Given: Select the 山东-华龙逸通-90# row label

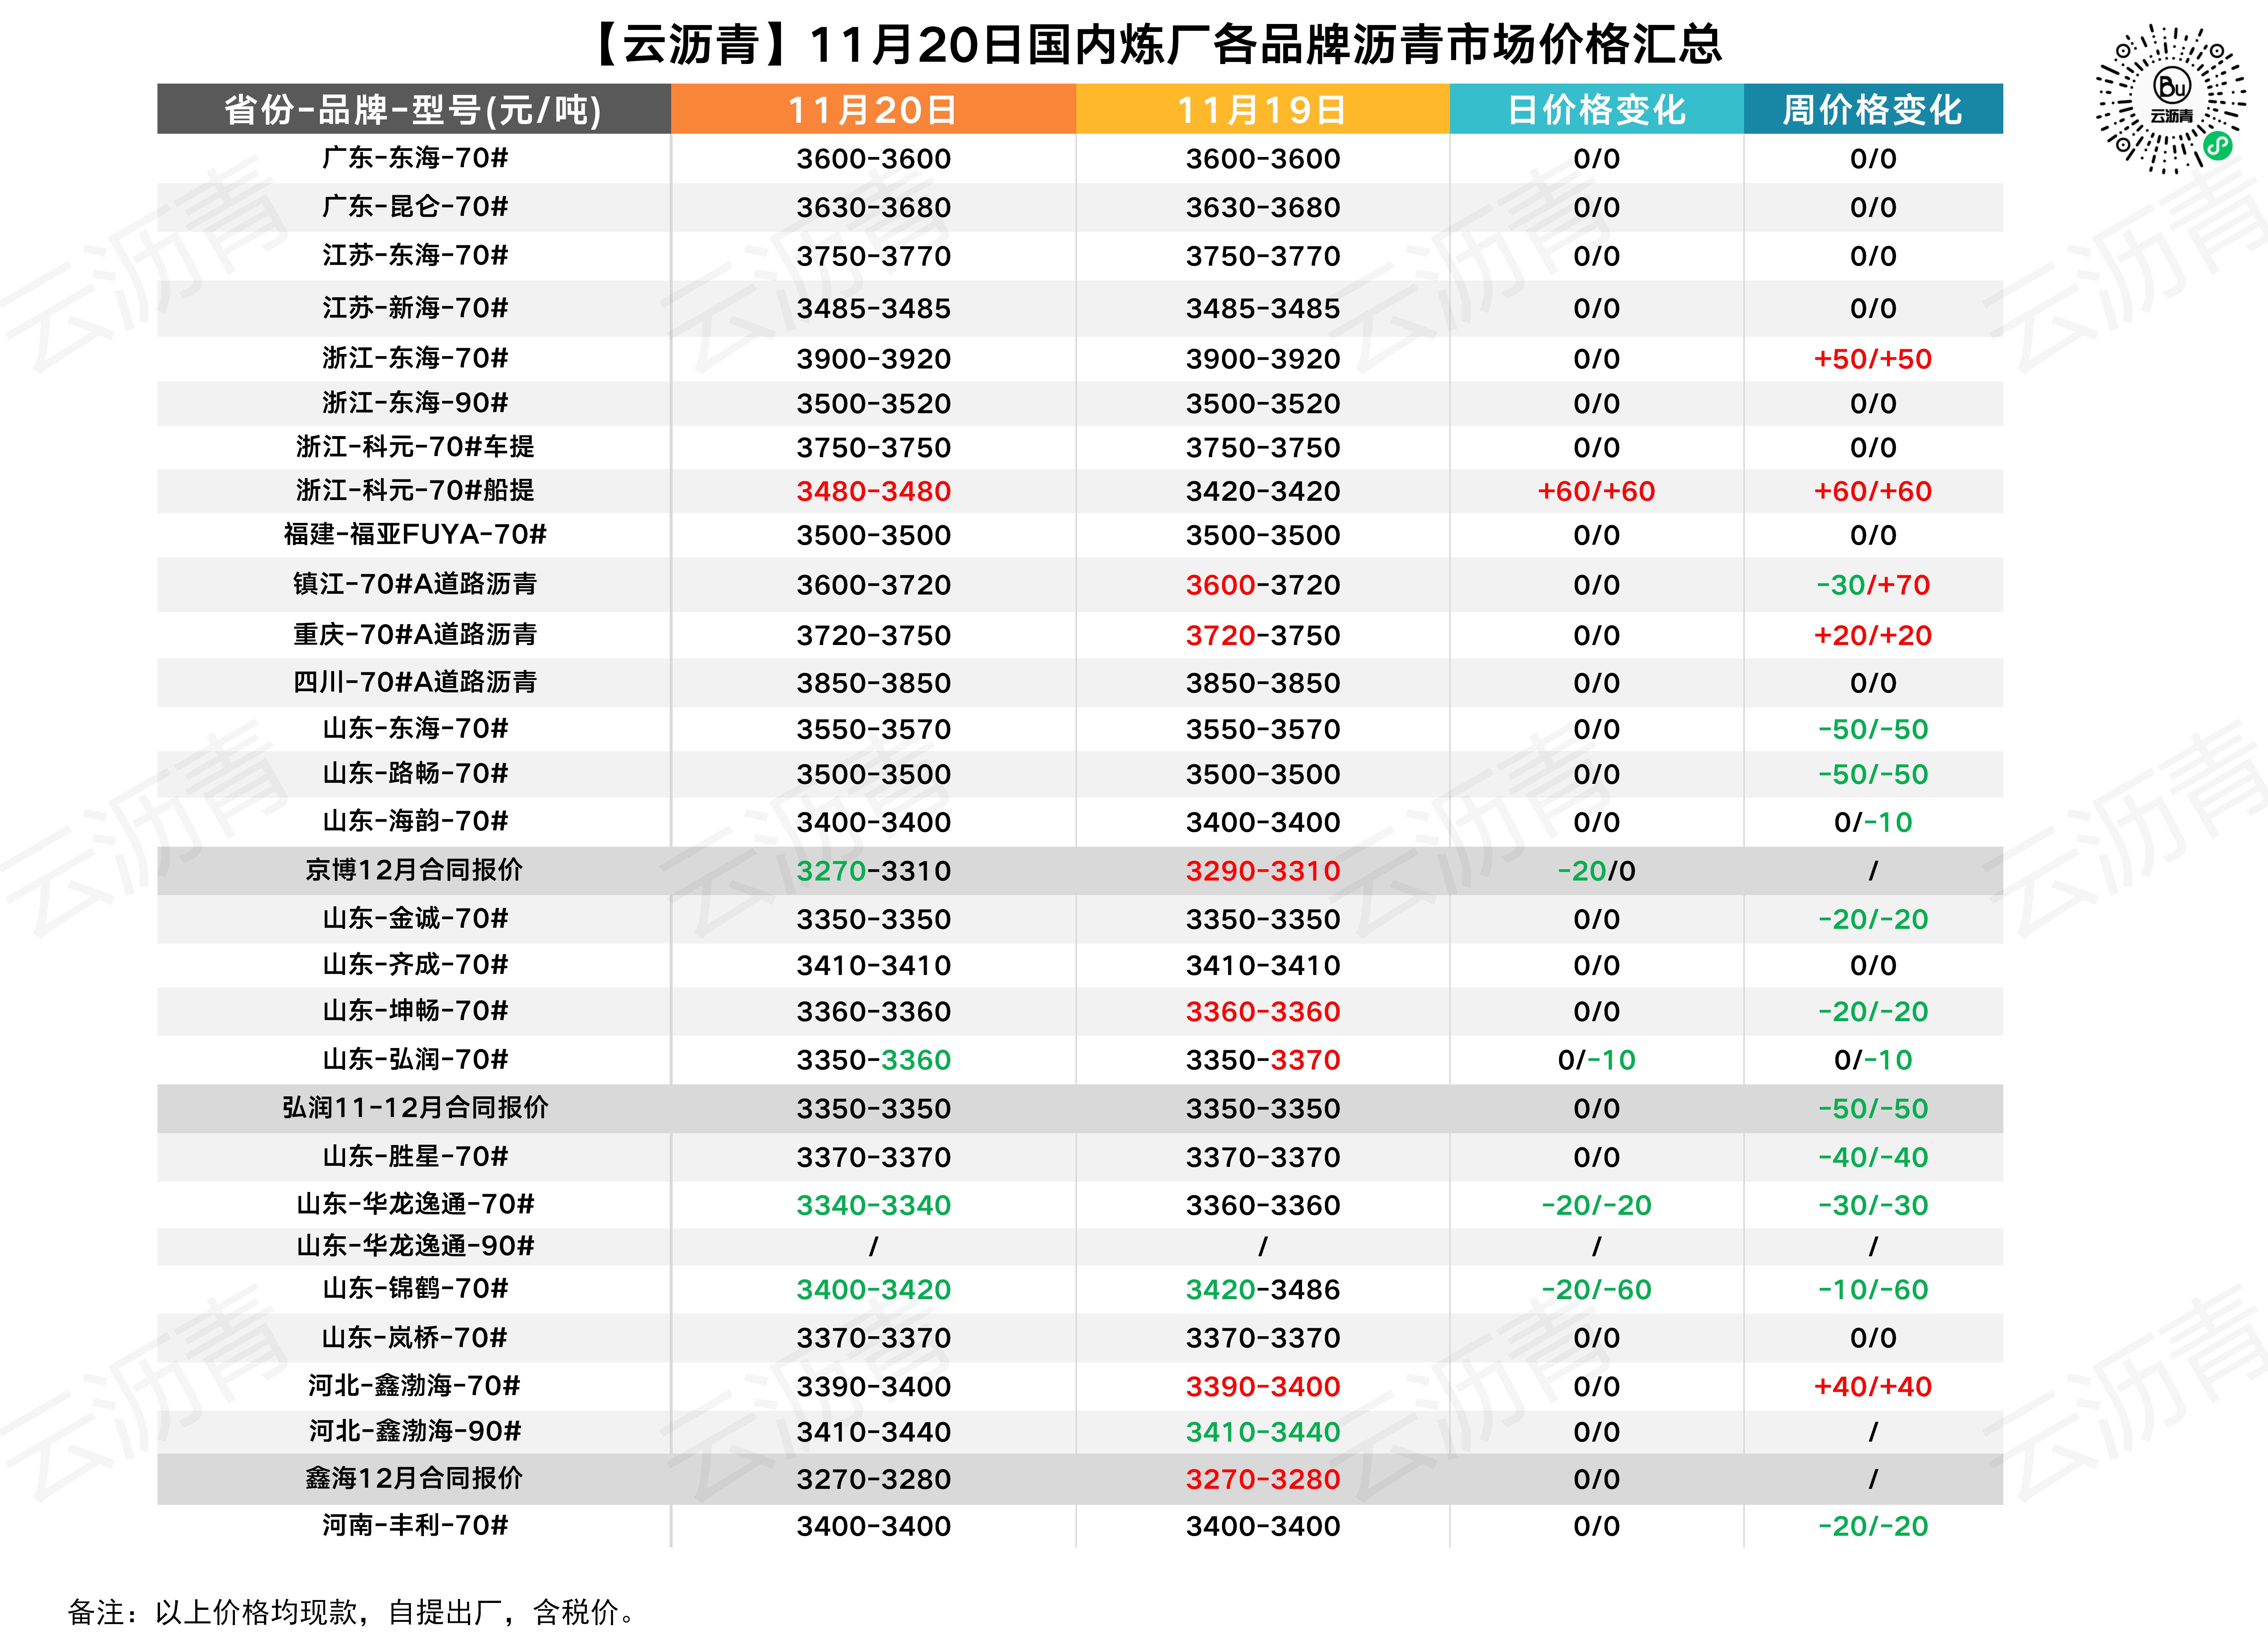Looking at the screenshot, I should (x=415, y=1246).
